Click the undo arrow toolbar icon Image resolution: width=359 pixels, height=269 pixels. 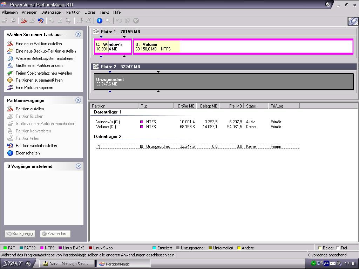119,21
